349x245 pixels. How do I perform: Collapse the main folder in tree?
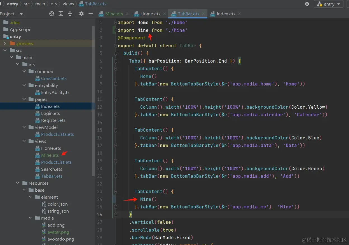coord(11,57)
